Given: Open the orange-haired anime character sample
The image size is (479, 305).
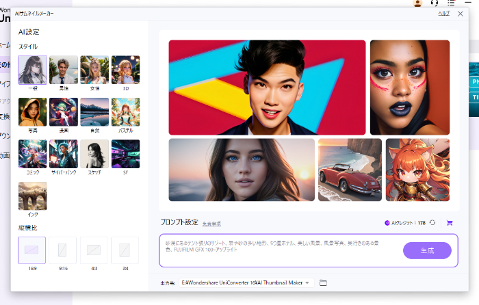Looking at the screenshot, I should tap(417, 170).
